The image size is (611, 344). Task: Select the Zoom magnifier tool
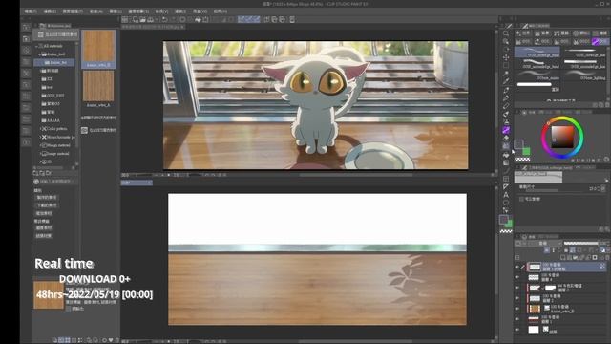[x=506, y=33]
